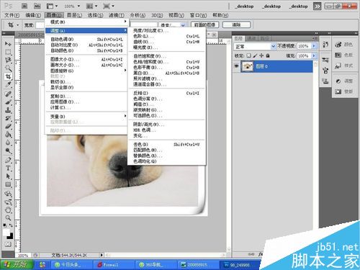The image size is (360, 270).
Task: Open the fill 填充 slider arrow
Action: tap(314, 55)
